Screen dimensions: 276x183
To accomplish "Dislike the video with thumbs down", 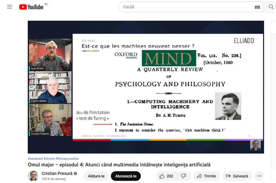I will [184, 176].
